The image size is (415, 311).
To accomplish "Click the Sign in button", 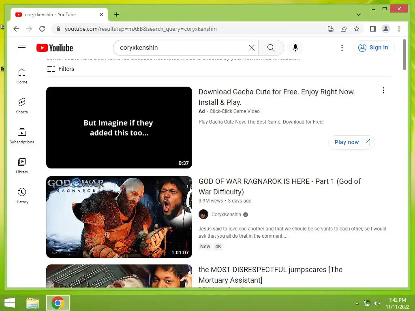I will coord(374,48).
